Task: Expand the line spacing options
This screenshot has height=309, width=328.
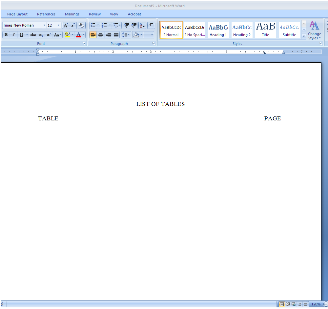Action: (x=129, y=34)
